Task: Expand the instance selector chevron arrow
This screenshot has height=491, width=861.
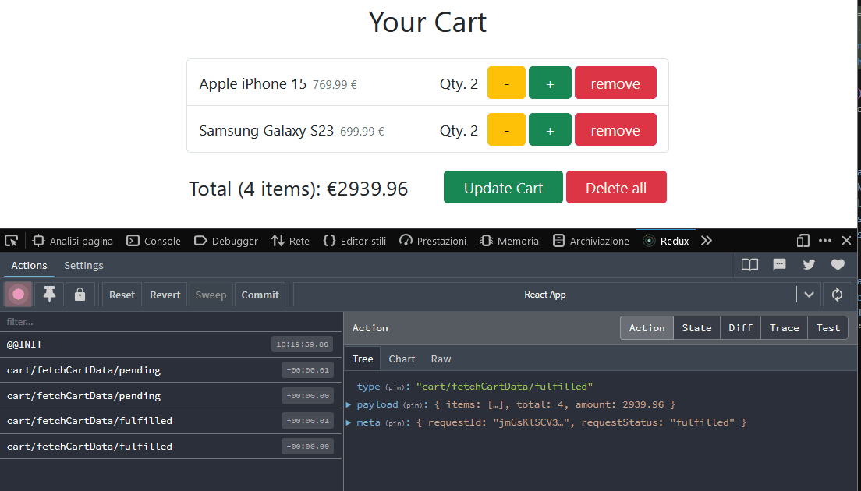Action: tap(809, 295)
